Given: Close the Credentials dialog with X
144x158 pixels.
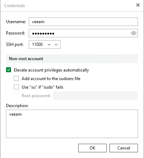Looking at the screenshot, I should point(138,5).
